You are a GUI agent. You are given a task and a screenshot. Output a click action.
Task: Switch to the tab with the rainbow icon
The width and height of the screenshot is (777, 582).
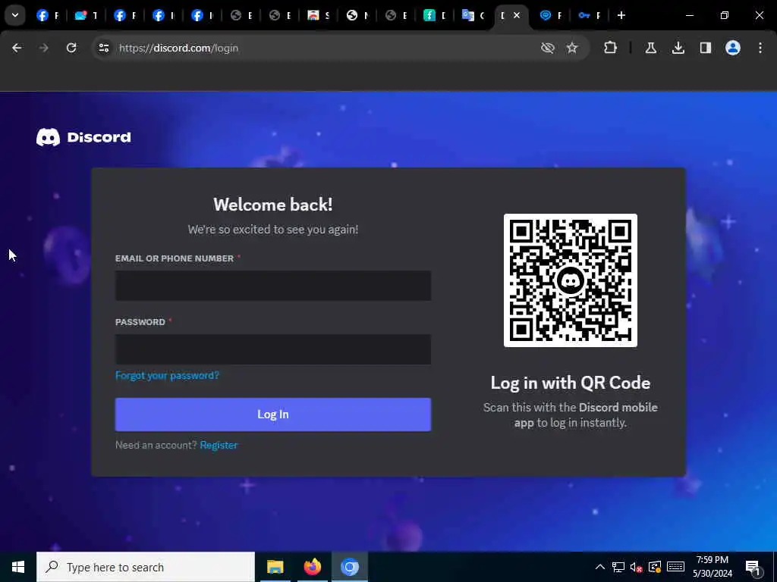(x=318, y=15)
